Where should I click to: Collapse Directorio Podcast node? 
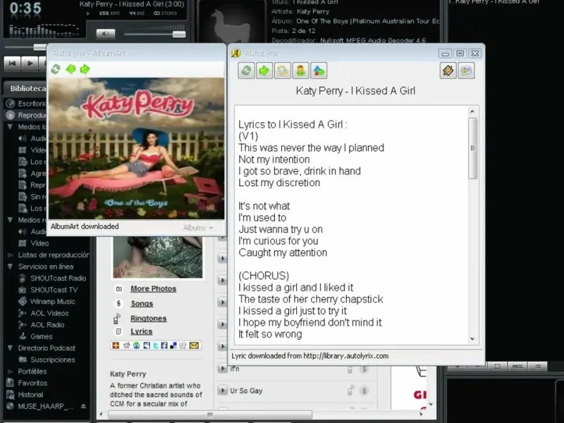(10, 348)
